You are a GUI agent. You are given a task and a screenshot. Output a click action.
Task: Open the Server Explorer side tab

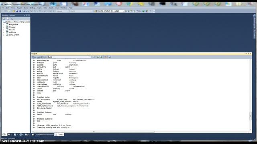coord(254,21)
